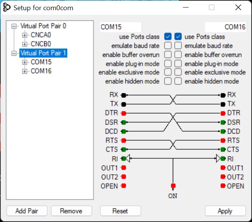Uncheck COM15 use Ports class checkbox
The width and height of the screenshot is (252, 222).
pyautogui.click(x=168, y=36)
